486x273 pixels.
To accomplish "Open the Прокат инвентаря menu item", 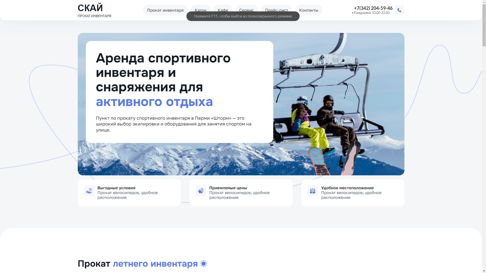I will tap(165, 10).
